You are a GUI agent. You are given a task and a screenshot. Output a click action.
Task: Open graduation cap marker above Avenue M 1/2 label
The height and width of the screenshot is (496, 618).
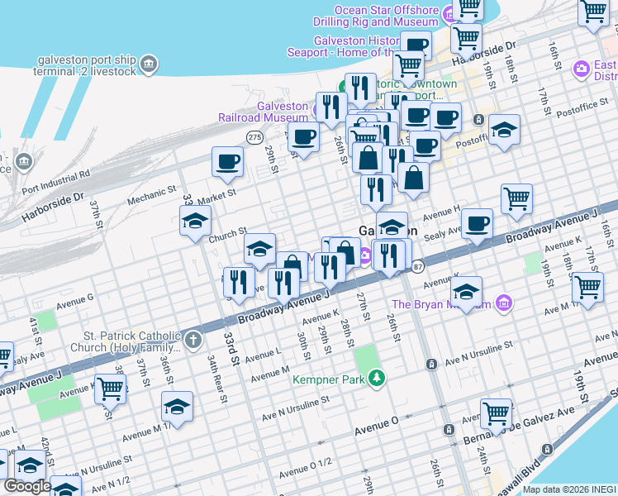point(177,410)
